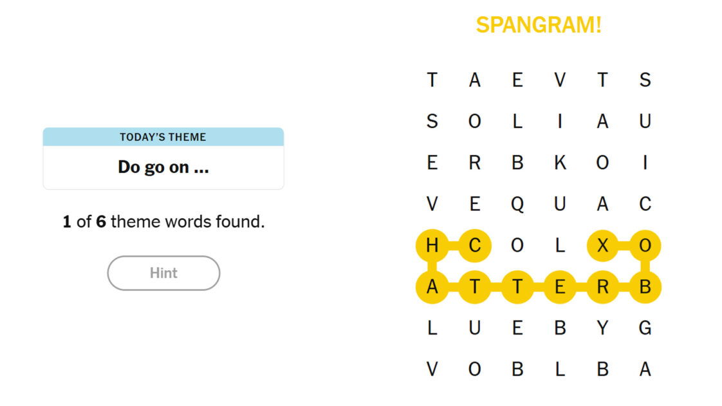The image size is (722, 406).
Task: Click the highlighted letter R
Action: coord(602,287)
